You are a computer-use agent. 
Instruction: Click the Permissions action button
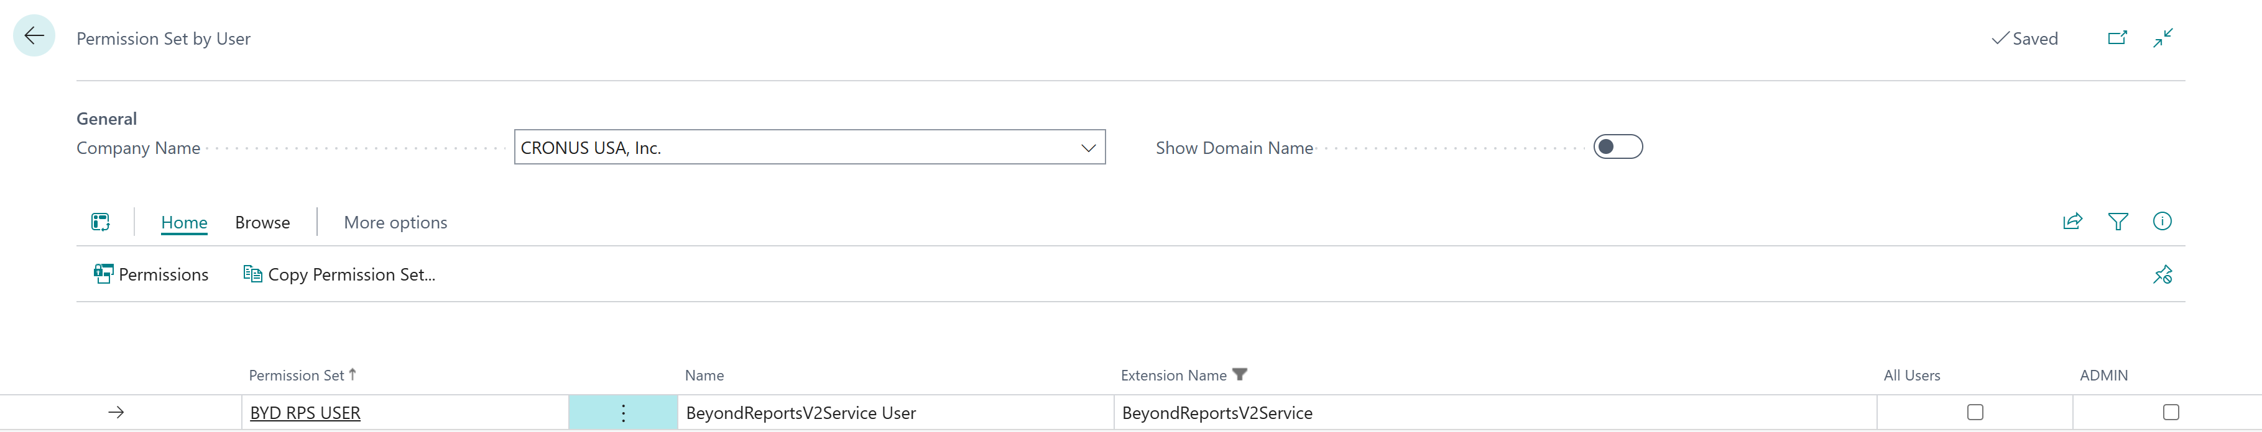click(151, 275)
